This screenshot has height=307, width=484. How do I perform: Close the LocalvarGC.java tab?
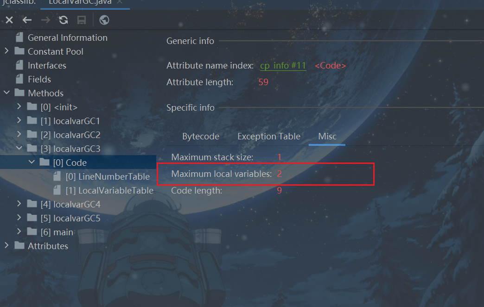point(120,2)
